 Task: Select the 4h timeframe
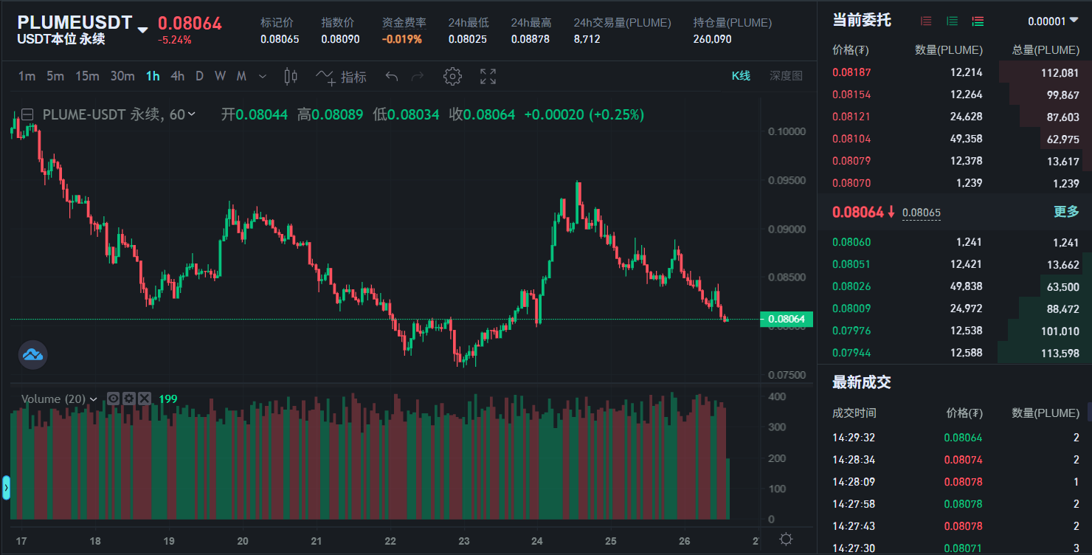click(177, 77)
